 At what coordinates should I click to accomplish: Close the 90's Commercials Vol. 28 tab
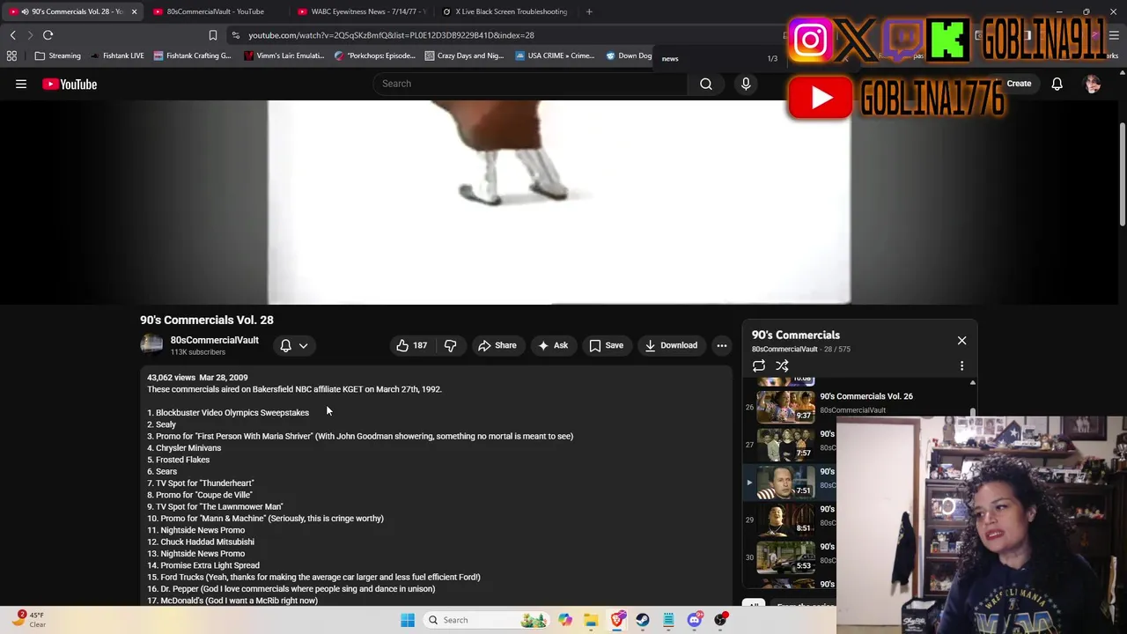[x=134, y=11]
